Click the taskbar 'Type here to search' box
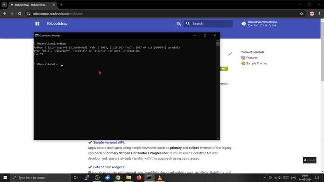This screenshot has width=324, height=182. tap(40, 177)
